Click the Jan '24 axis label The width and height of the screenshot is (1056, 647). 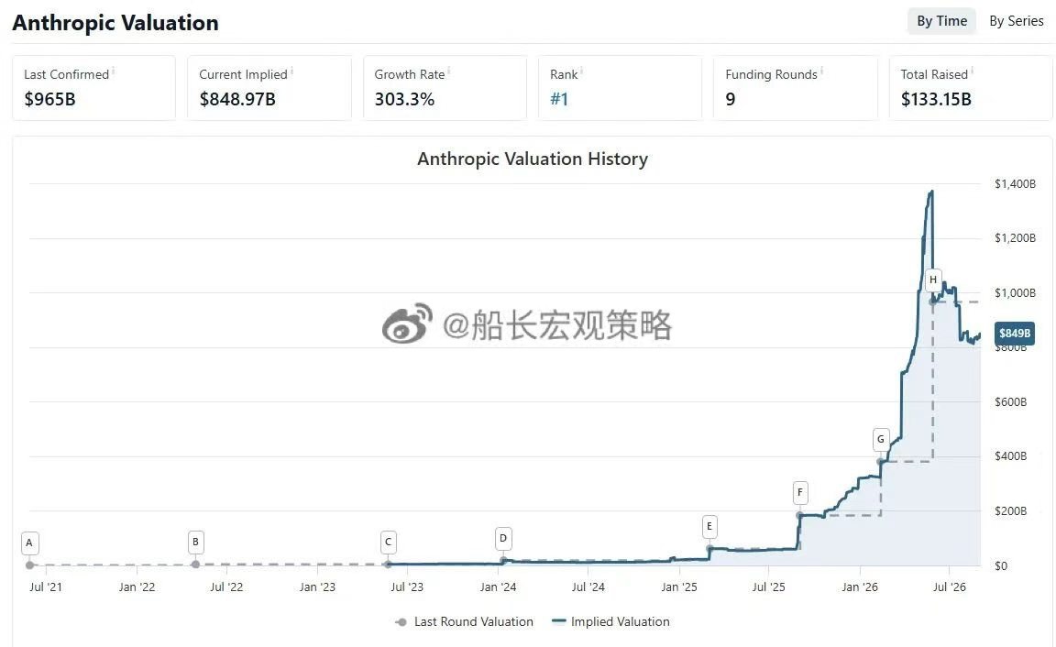[x=499, y=587]
